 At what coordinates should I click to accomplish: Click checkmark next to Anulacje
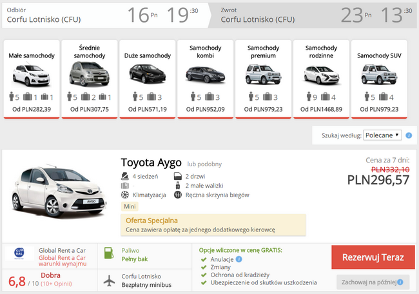tap(204, 259)
